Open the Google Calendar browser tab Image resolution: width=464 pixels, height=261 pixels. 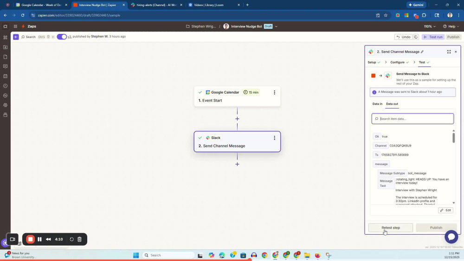pyautogui.click(x=42, y=5)
